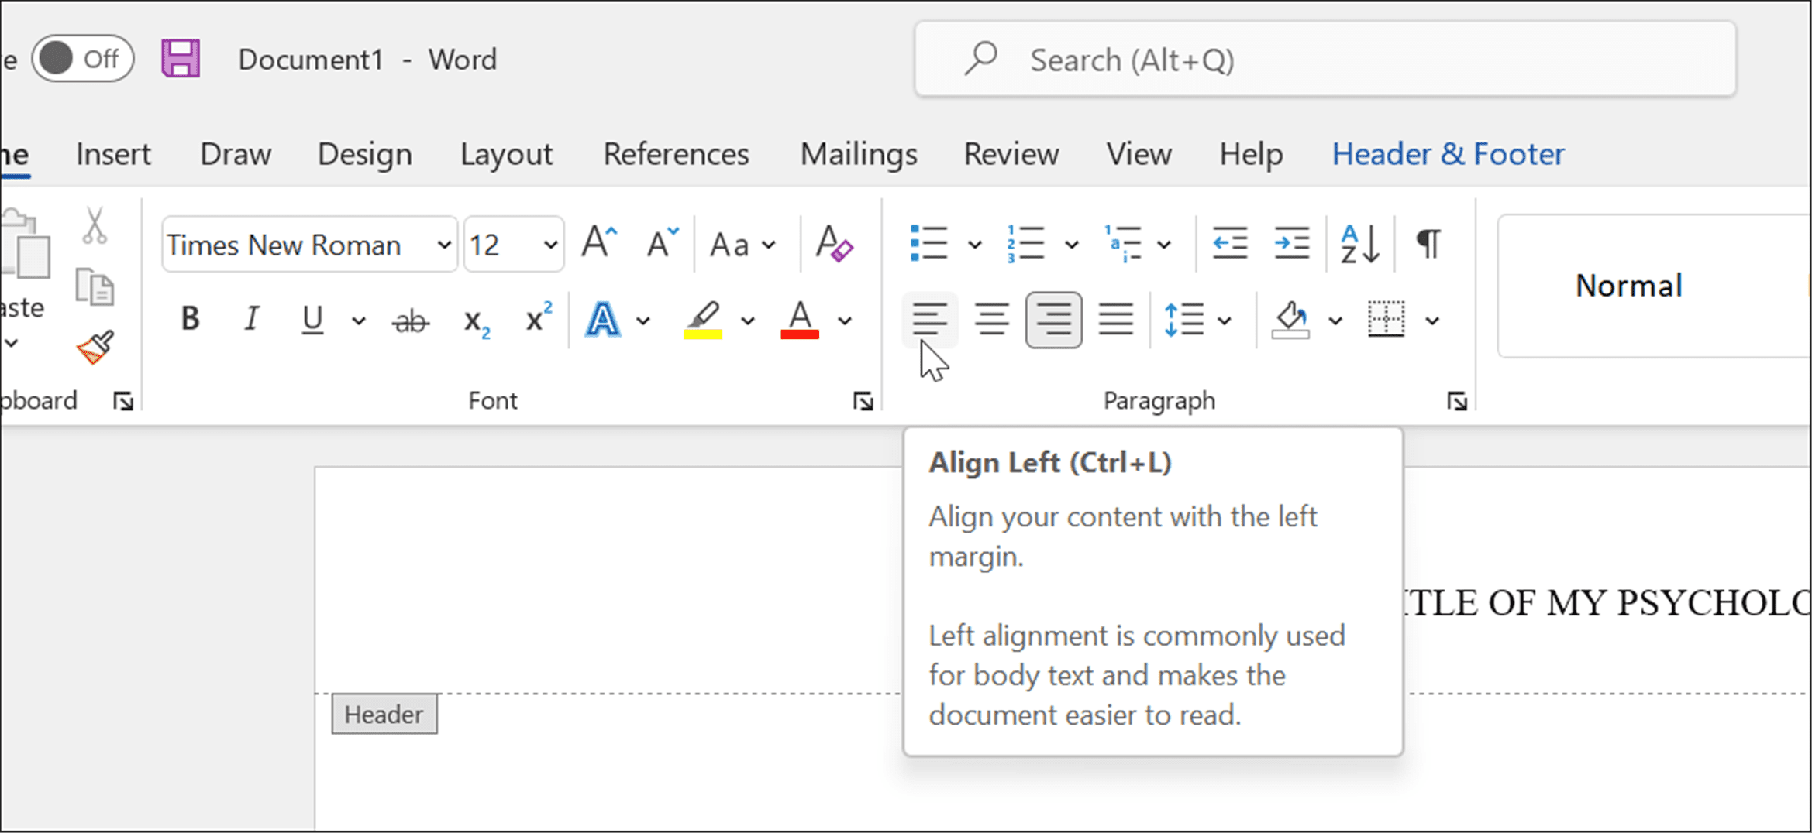Toggle the dark mode Off switch
This screenshot has width=1812, height=833.
click(x=82, y=58)
